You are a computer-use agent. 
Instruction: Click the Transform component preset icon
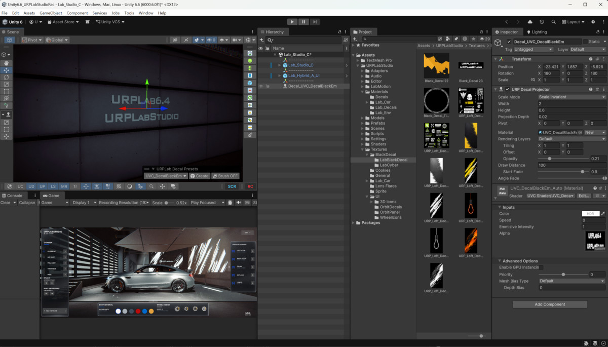tap(597, 59)
